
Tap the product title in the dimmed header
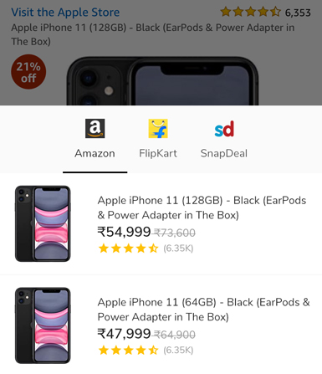[x=153, y=34]
